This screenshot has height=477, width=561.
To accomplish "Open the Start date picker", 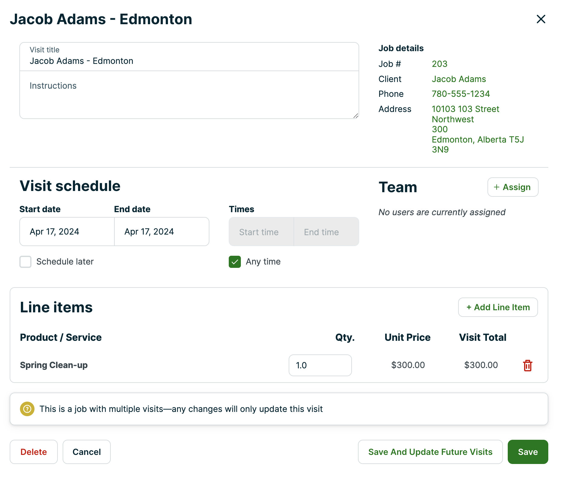I will pyautogui.click(x=67, y=232).
